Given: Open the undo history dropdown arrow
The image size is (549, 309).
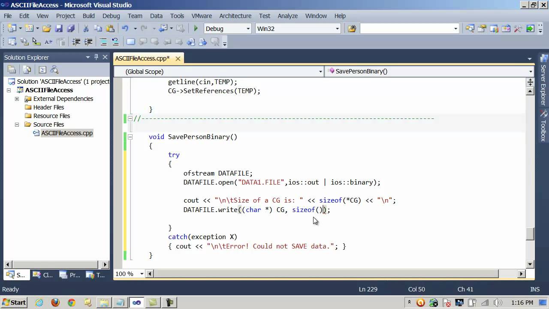Looking at the screenshot, I should [135, 28].
